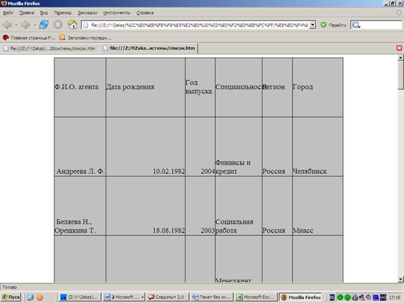Click the Дата рождения header cell
The image size is (404, 303).
145,87
